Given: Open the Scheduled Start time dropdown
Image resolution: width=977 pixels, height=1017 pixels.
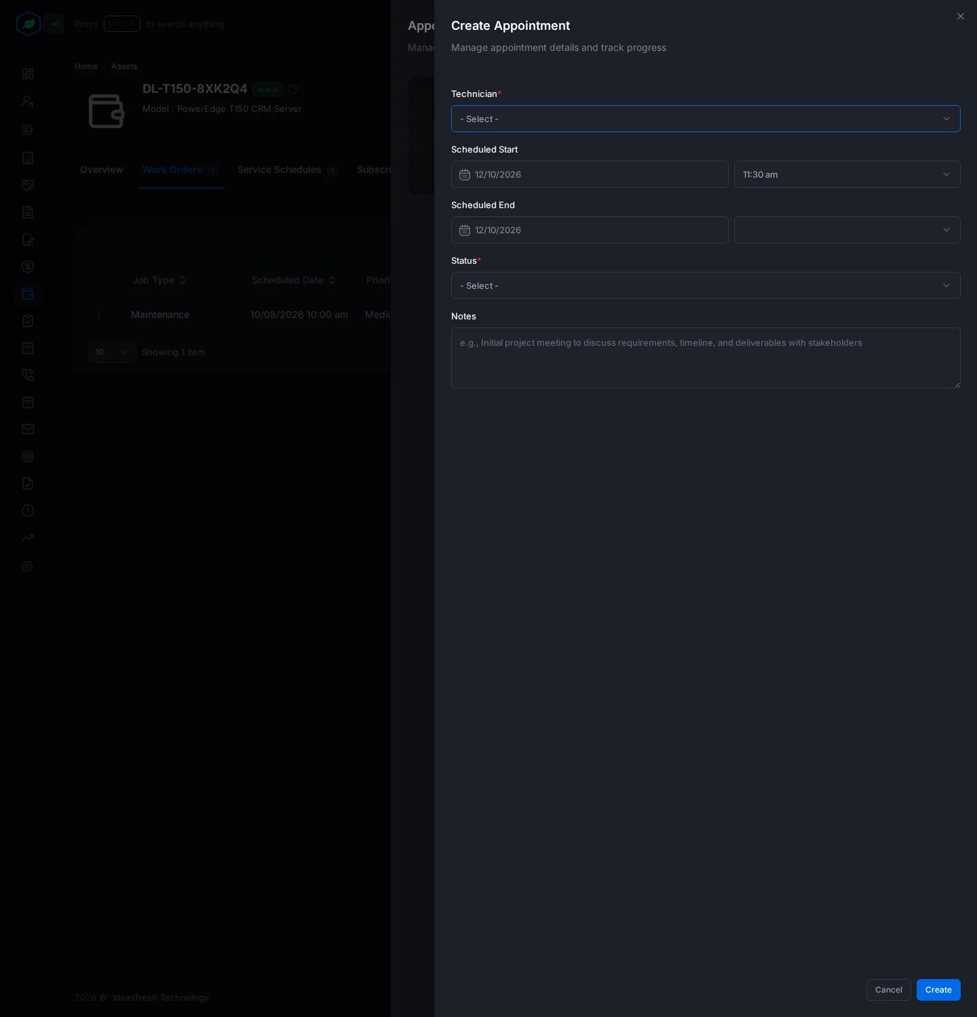Looking at the screenshot, I should point(847,174).
